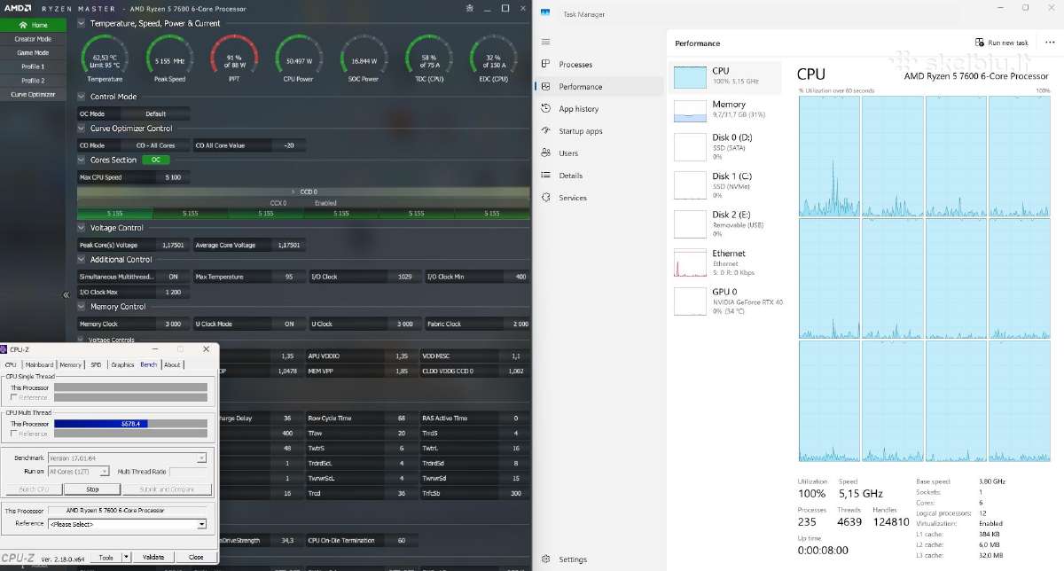Select GPU 0 performance entry

coord(727,301)
